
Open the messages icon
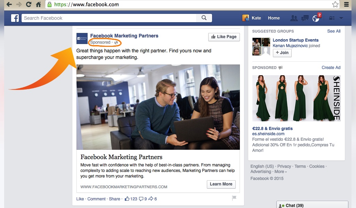coord(305,18)
